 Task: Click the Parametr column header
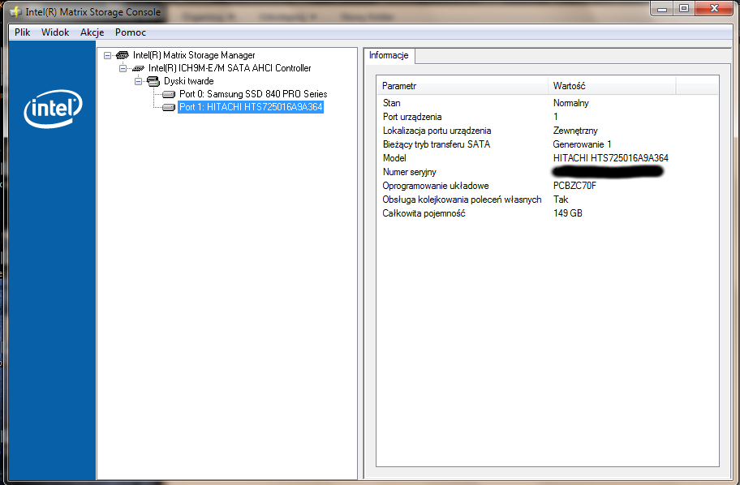click(x=464, y=86)
